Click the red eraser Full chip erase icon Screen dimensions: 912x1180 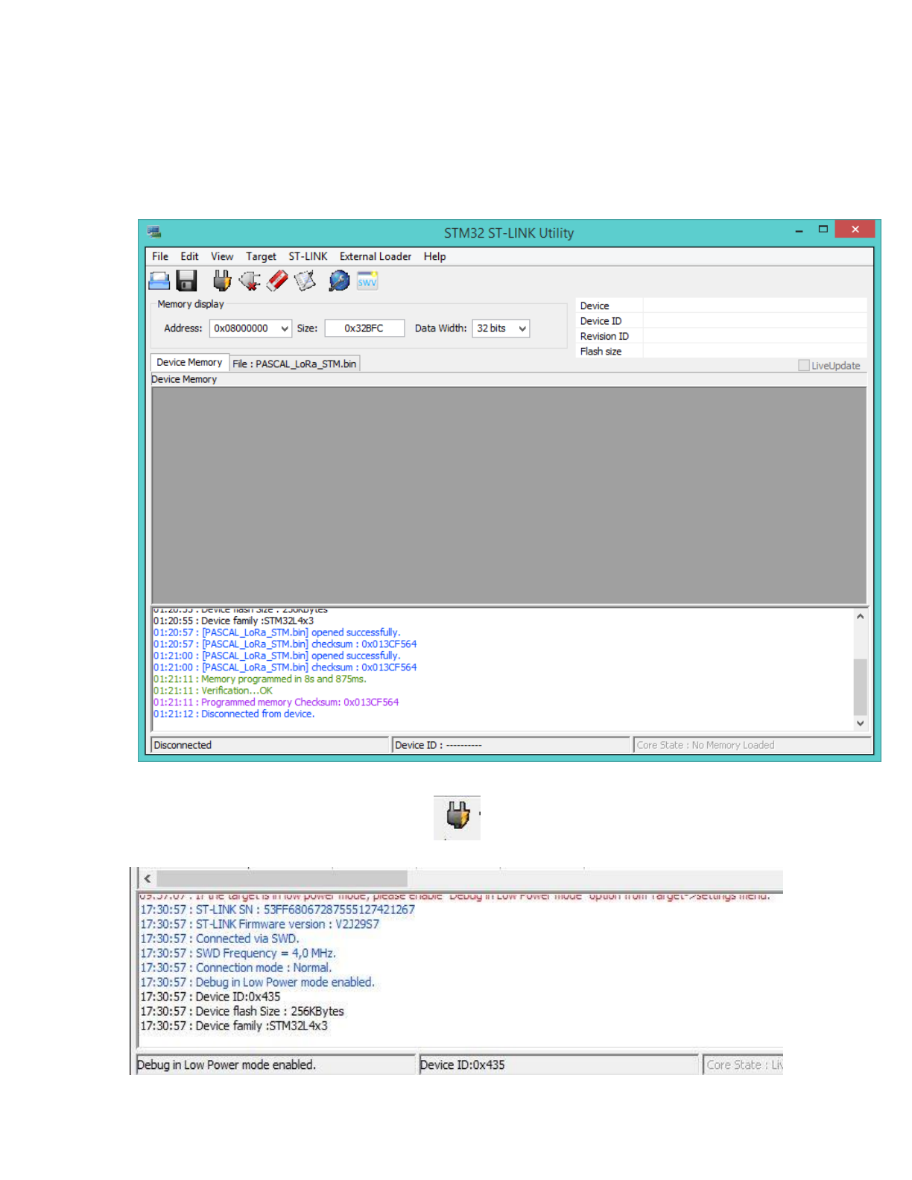(x=277, y=281)
